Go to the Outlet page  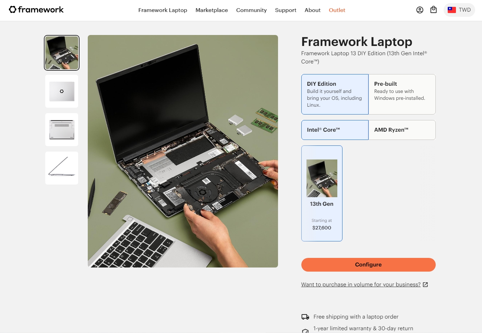[337, 10]
